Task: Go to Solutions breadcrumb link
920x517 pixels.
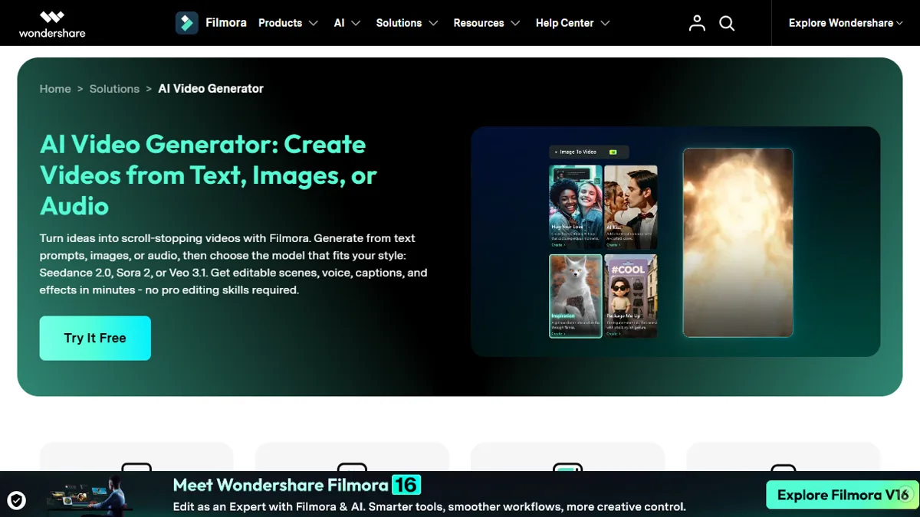Action: point(114,89)
